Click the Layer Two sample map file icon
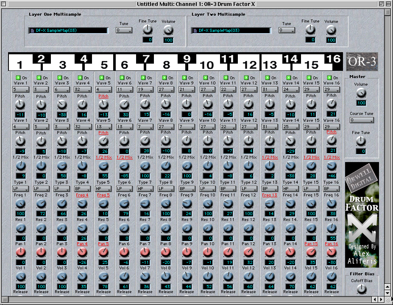Viewport: 393px width, 305px height. coord(194,31)
